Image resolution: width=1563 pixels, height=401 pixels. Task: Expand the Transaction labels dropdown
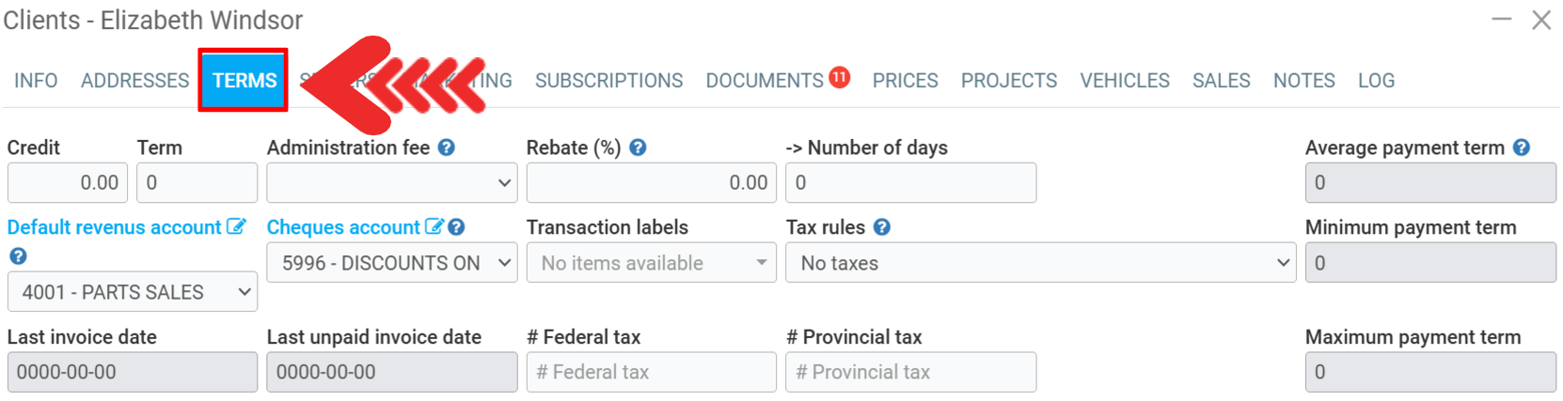(x=651, y=264)
